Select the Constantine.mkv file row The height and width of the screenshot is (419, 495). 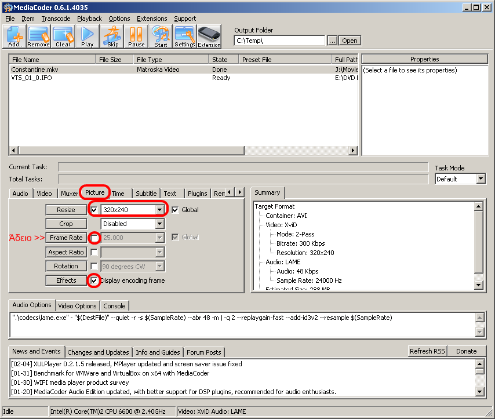tap(184, 70)
